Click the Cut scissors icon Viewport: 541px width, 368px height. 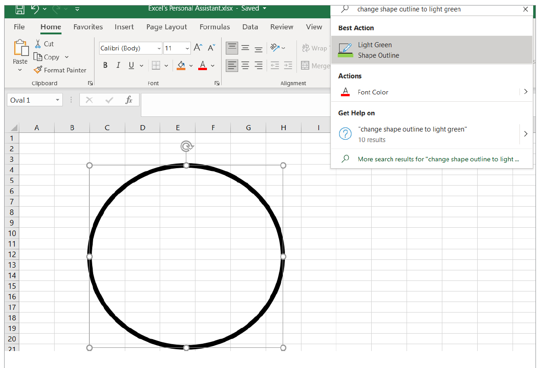38,44
